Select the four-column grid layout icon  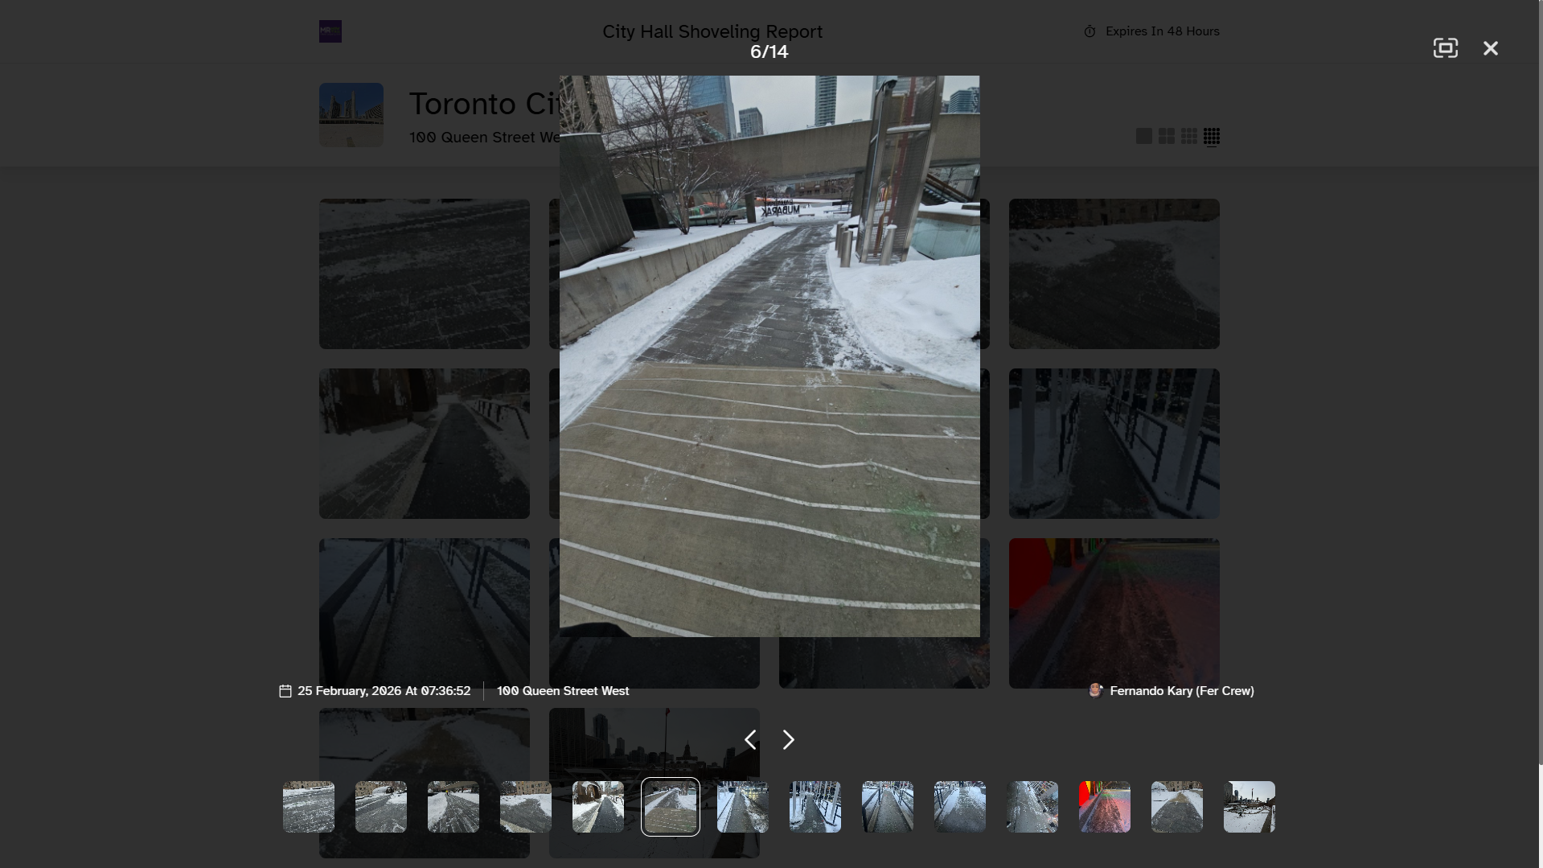pyautogui.click(x=1212, y=136)
